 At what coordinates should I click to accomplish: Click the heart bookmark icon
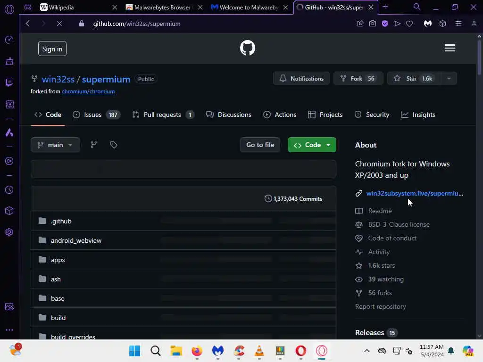tap(409, 24)
